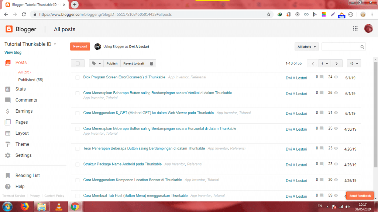The image size is (378, 212).
Task: Go to next page of posts
Action: [x=337, y=63]
